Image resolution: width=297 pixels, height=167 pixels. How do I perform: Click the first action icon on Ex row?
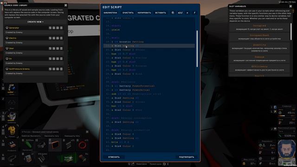[50, 59]
